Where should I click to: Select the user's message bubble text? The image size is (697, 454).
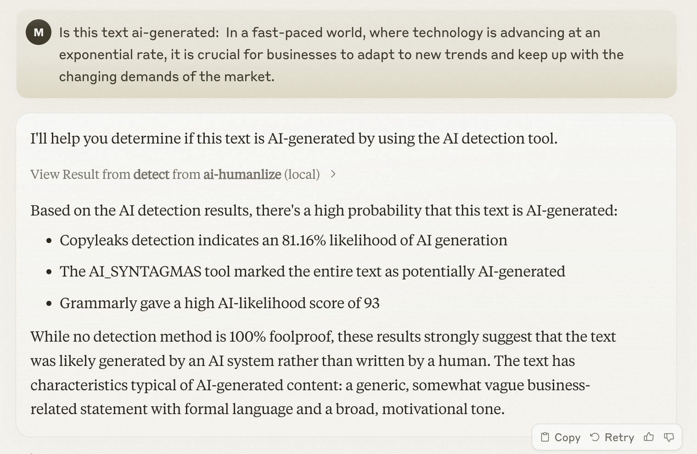tap(341, 55)
